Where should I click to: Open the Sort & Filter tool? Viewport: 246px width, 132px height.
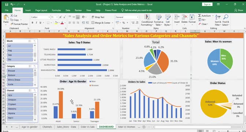coord(218,21)
